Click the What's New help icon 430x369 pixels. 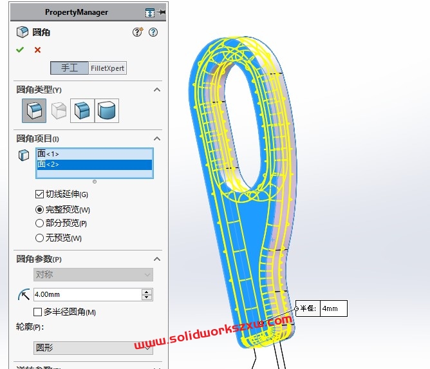tap(137, 32)
